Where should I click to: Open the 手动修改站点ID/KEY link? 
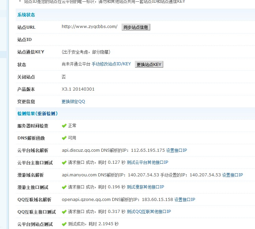[x=111, y=64]
